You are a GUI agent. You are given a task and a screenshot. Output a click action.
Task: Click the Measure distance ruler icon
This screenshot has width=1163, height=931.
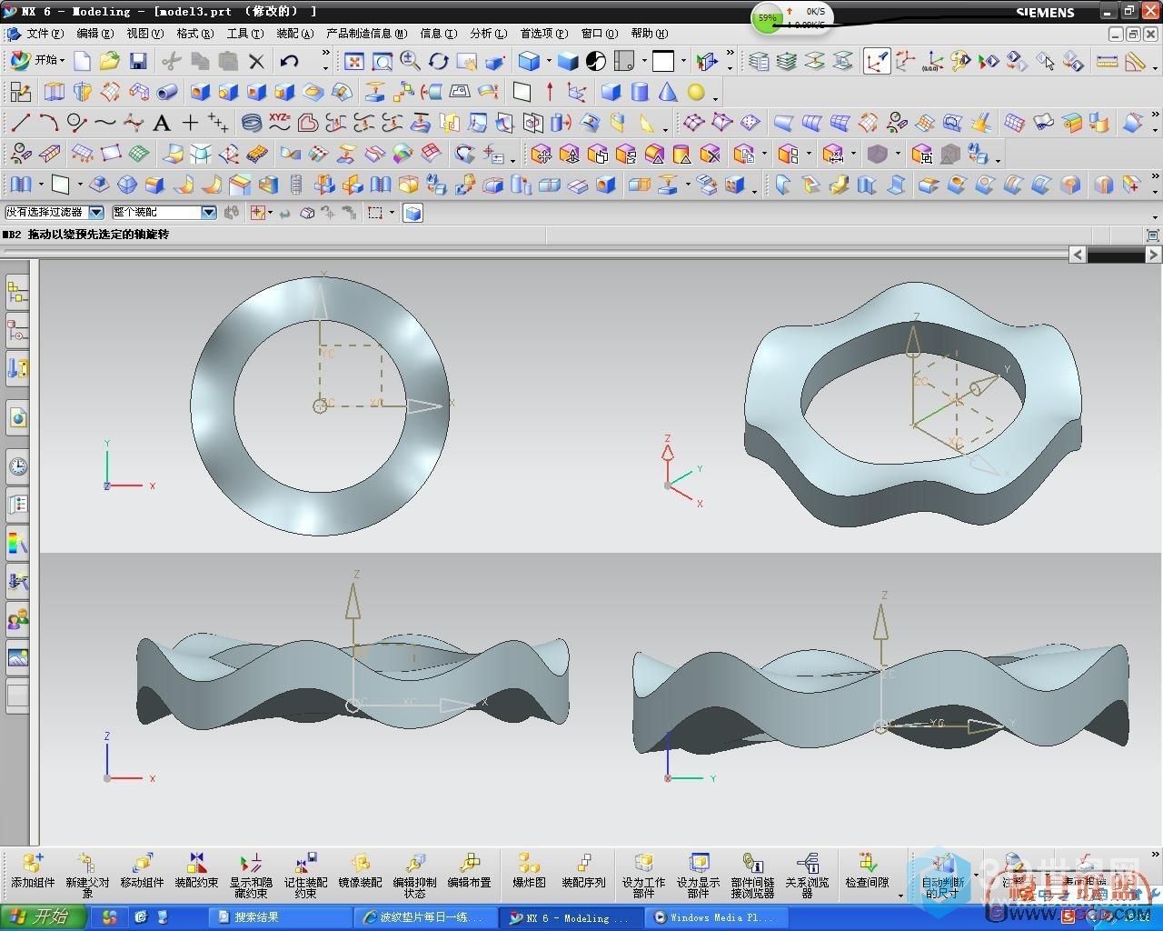tap(1107, 61)
